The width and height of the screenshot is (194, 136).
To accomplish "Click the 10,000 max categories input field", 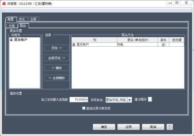I will 77,100.
